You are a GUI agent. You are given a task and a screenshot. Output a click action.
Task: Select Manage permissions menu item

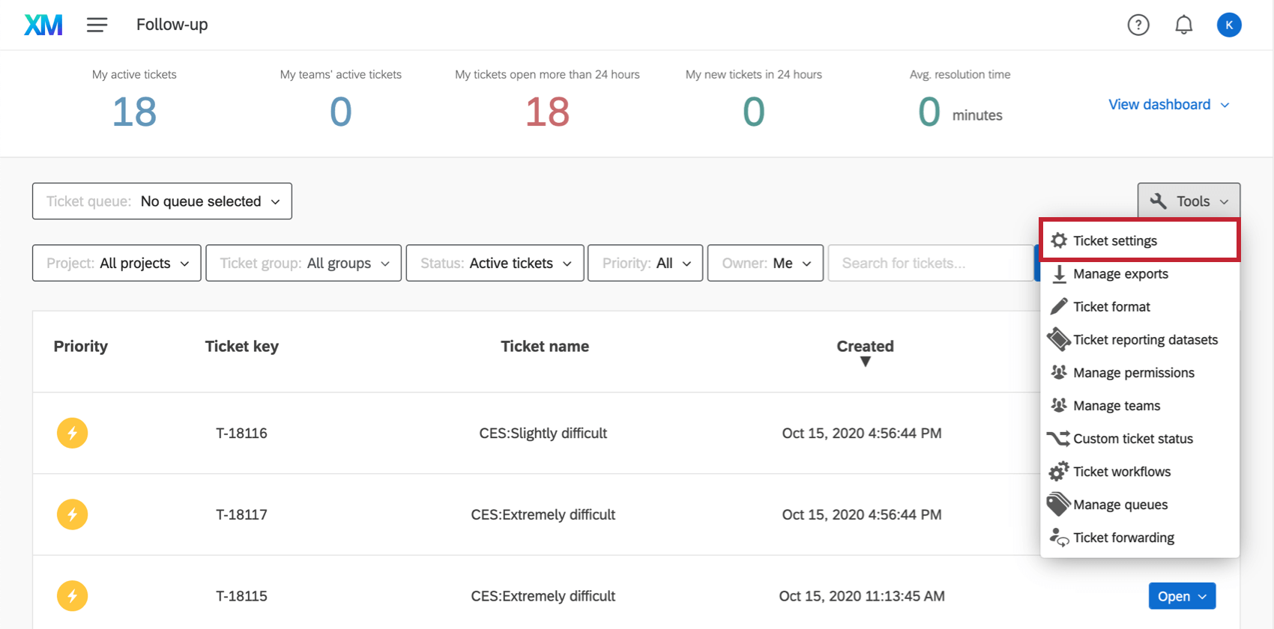point(1140,372)
